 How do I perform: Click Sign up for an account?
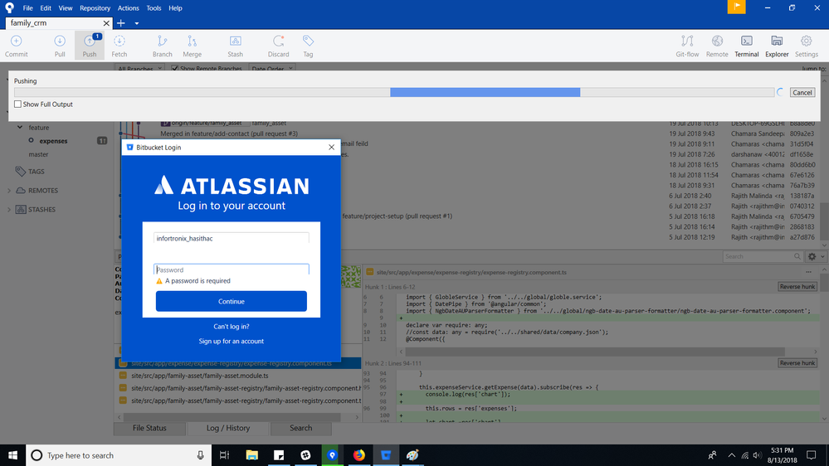(x=231, y=342)
